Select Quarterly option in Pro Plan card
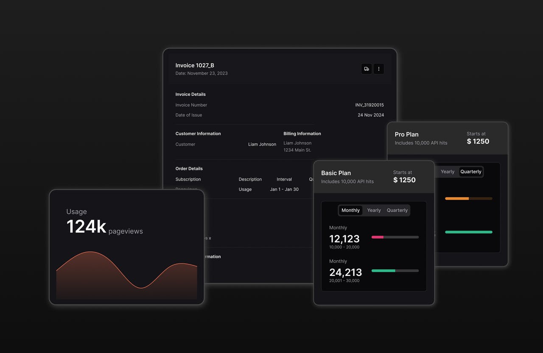The image size is (543, 353). click(471, 172)
